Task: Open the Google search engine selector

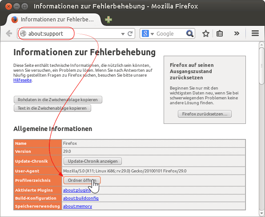Action: click(x=148, y=33)
